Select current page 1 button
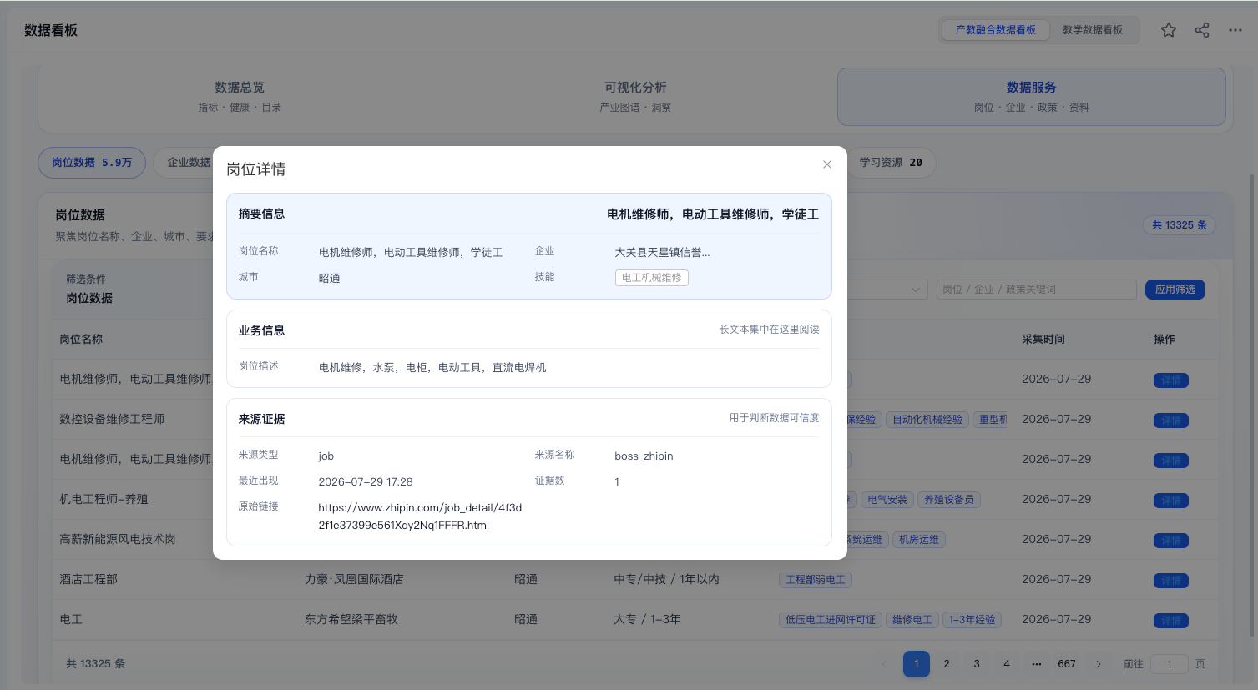The height and width of the screenshot is (690, 1258). point(917,664)
